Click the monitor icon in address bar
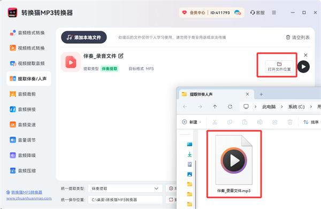Viewport: 321px width, 209px height. [246, 106]
